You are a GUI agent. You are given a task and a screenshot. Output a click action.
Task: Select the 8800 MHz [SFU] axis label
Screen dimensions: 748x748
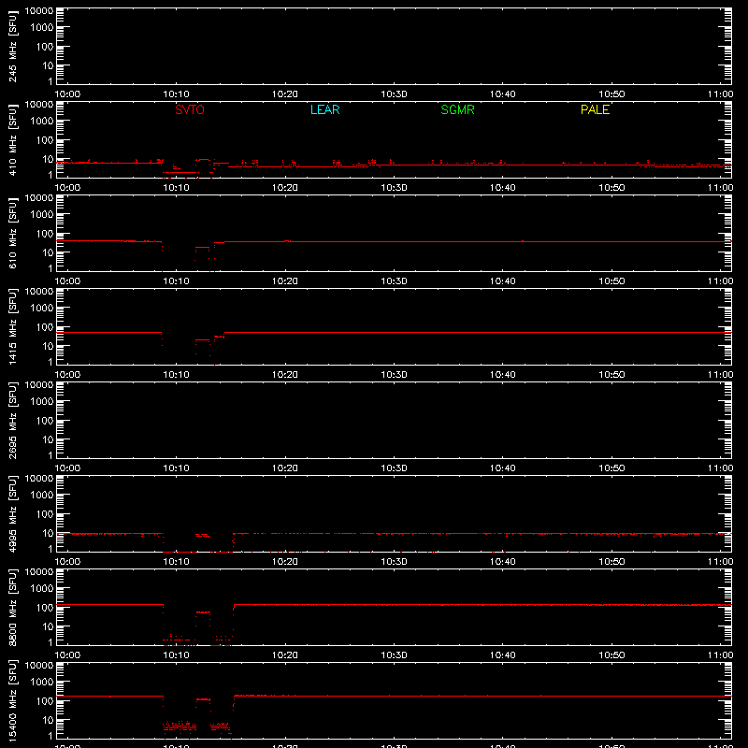pos(13,607)
